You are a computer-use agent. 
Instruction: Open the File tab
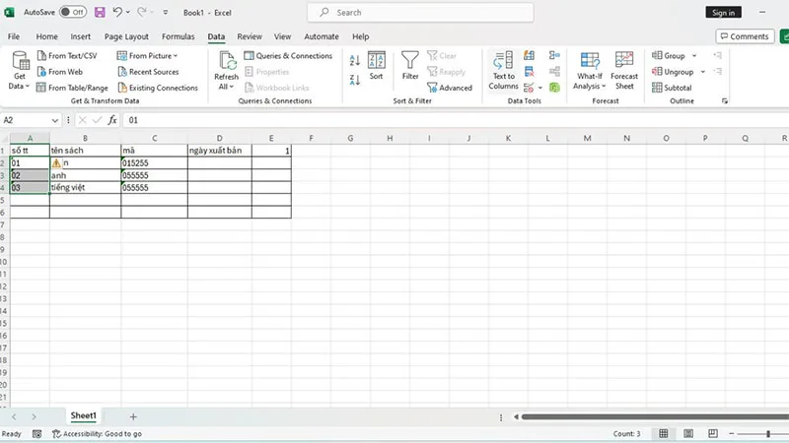coord(14,36)
